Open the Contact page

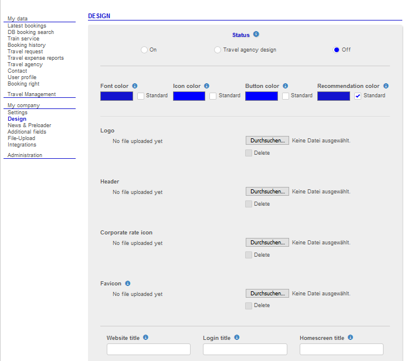[x=18, y=71]
